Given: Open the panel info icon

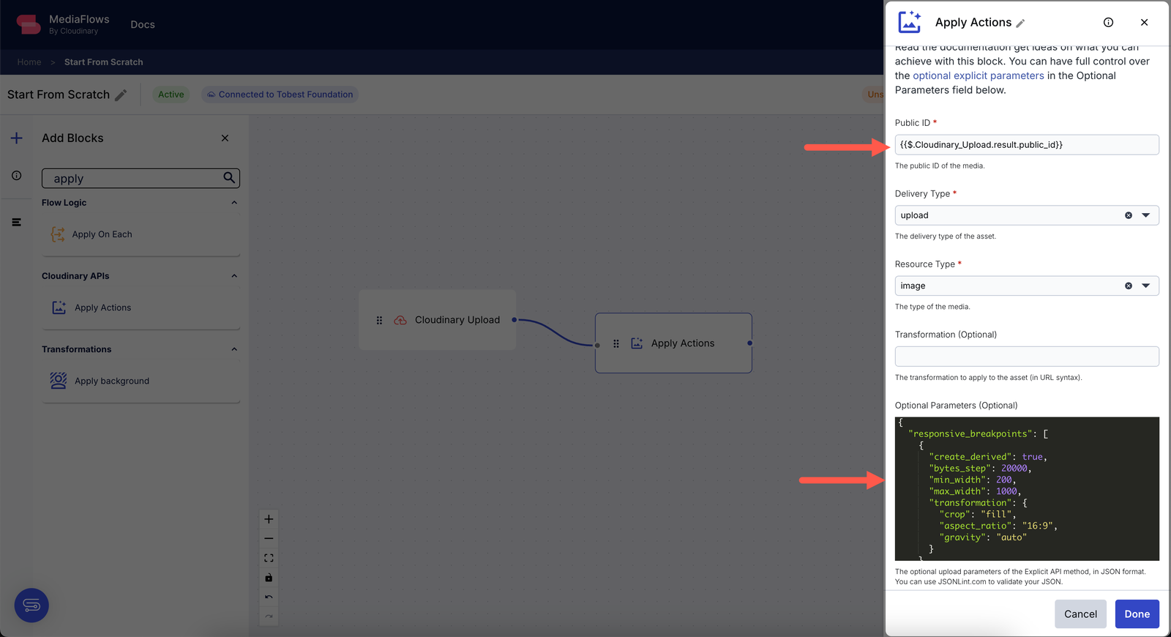Looking at the screenshot, I should point(1108,23).
